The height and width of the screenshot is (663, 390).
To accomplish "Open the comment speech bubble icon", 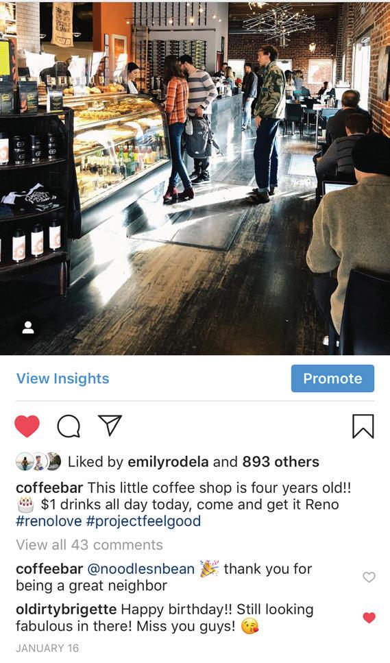I will point(69,426).
